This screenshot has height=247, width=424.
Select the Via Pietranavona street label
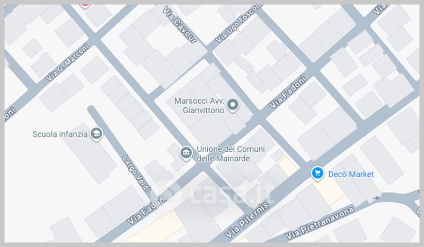tap(320, 223)
